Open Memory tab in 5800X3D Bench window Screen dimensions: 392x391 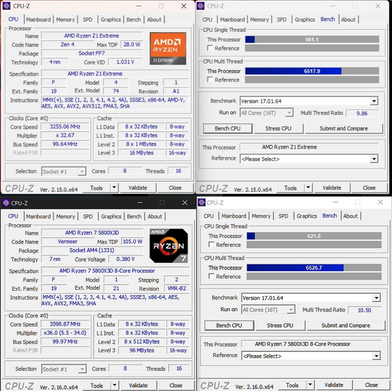261,216
